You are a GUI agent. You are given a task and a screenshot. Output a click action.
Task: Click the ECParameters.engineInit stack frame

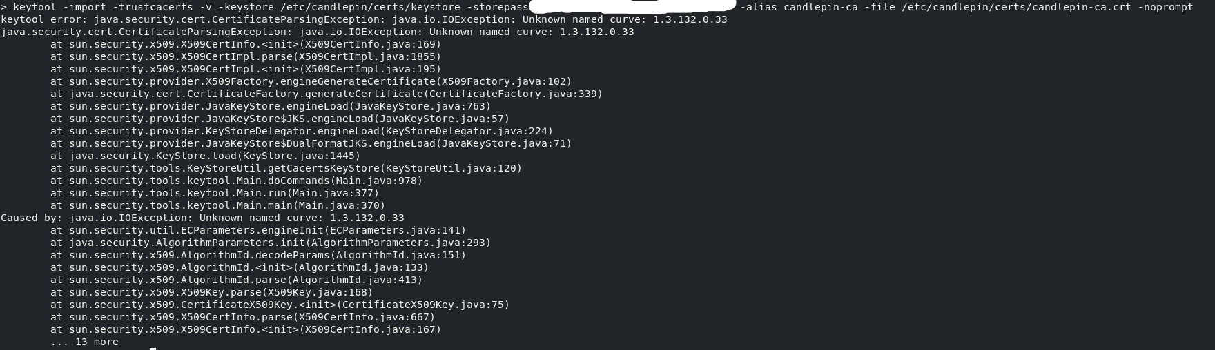[x=258, y=230]
